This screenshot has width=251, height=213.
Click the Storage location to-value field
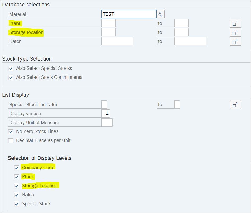coord(181,32)
